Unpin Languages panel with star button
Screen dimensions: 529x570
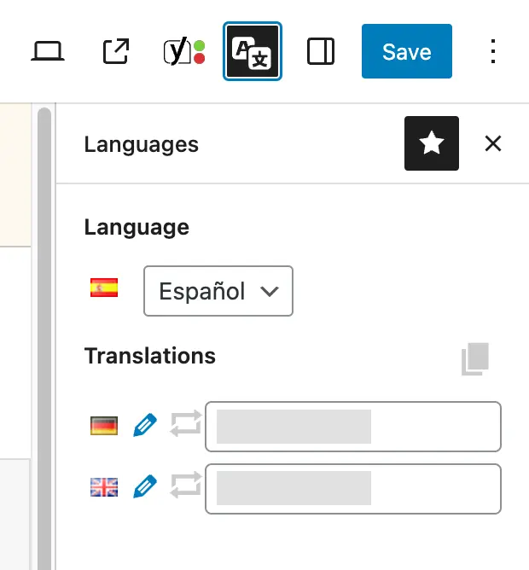pos(431,143)
